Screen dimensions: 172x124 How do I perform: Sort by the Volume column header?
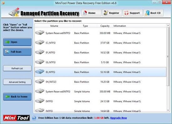click(54, 26)
